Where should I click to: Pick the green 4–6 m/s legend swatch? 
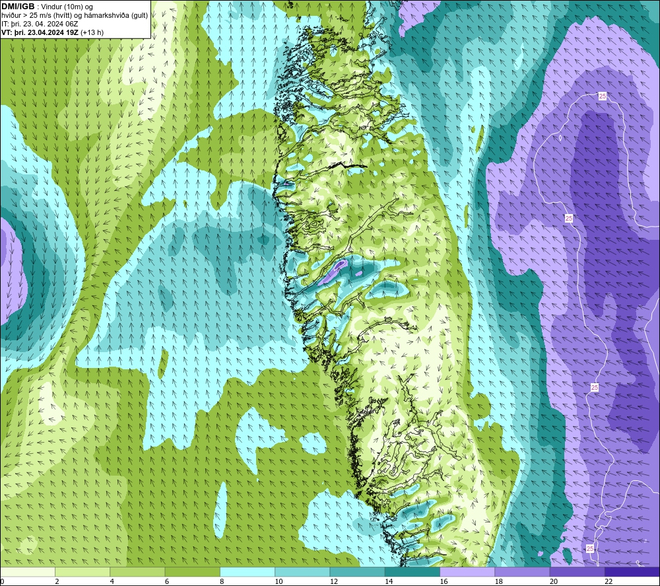[x=138, y=571]
